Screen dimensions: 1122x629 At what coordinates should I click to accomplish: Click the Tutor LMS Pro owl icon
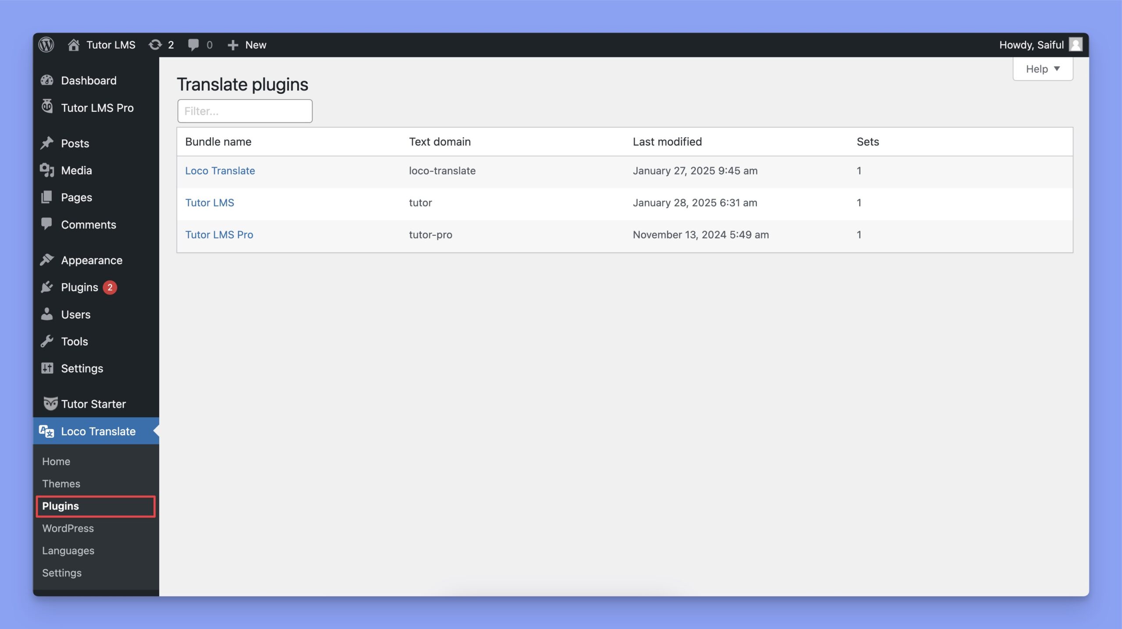pos(47,107)
